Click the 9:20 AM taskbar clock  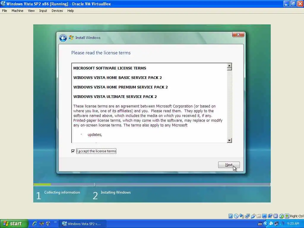click(x=293, y=224)
